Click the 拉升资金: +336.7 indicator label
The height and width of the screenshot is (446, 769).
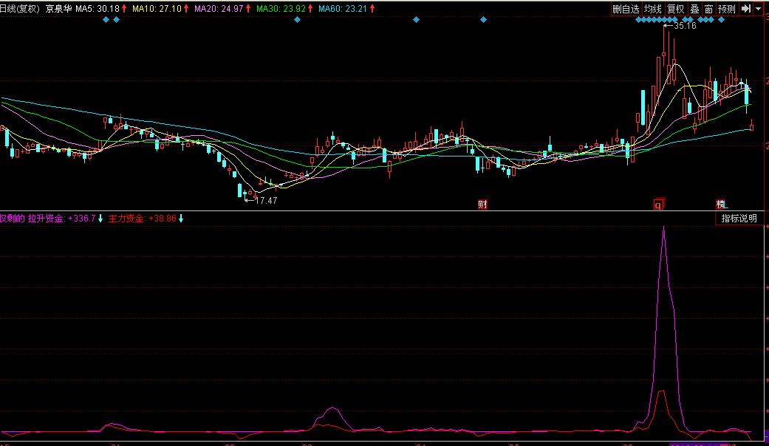62,219
